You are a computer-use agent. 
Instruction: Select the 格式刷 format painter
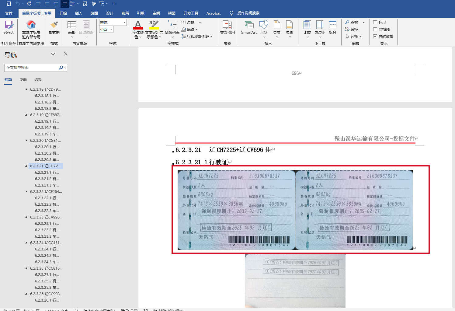(54, 27)
